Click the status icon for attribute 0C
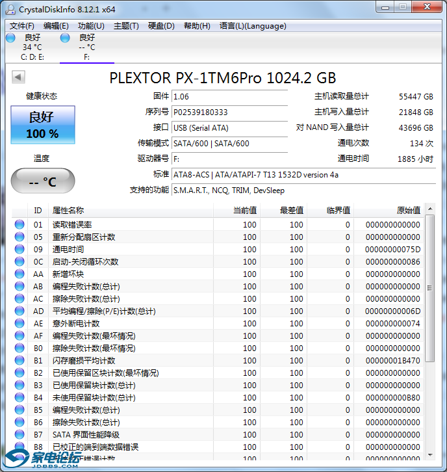The height and width of the screenshot is (472, 447). coord(19,261)
